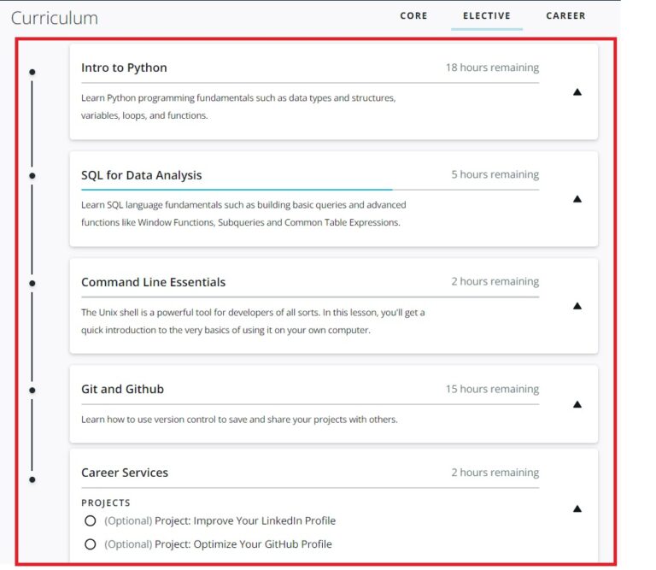Click the SQL for Data Analysis progress bar

pyautogui.click(x=237, y=189)
